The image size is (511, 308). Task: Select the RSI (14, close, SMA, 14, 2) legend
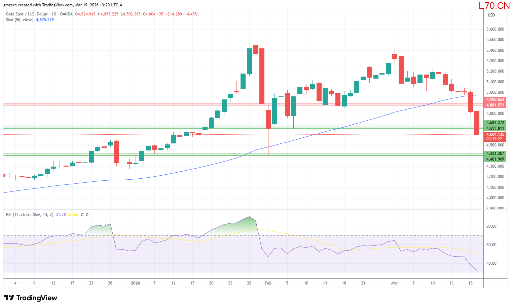[29, 215]
